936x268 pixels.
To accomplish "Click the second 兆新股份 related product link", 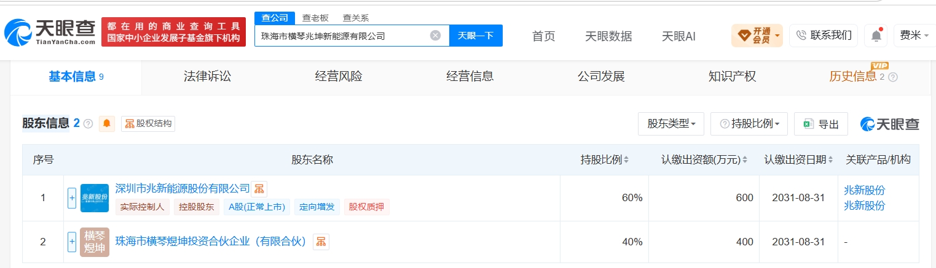I will coord(865,205).
